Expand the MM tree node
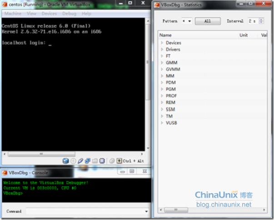This screenshot has height=220, width=274. click(162, 76)
